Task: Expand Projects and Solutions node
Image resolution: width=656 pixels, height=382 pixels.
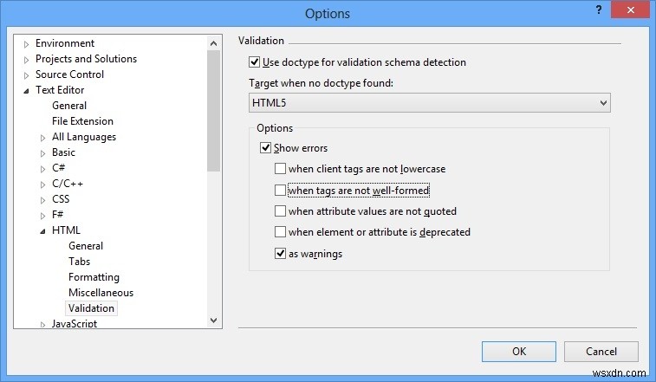Action: coord(27,60)
